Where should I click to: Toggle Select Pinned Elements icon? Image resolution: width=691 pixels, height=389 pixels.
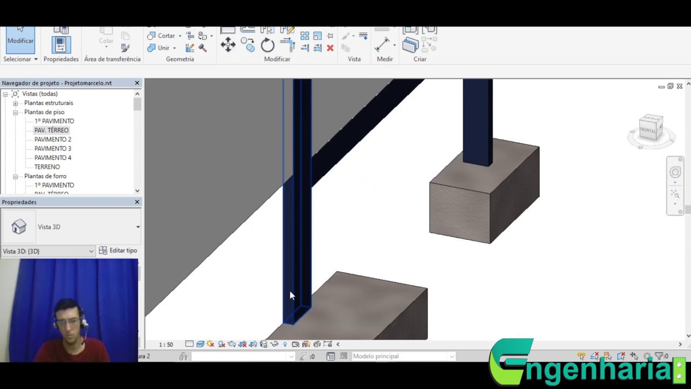(607, 356)
